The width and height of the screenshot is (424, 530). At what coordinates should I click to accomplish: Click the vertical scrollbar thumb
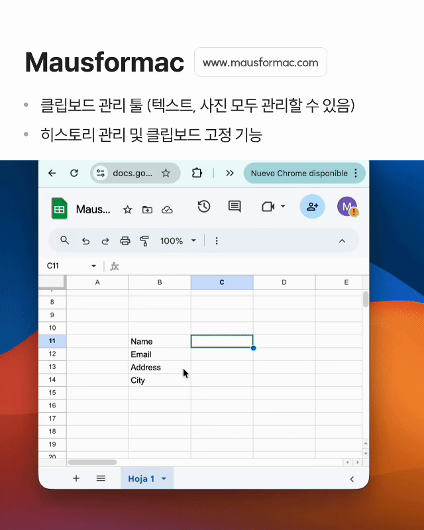(x=366, y=299)
